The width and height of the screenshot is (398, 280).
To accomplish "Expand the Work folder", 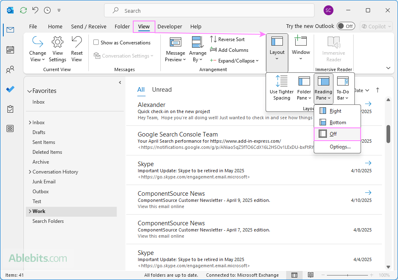I will pos(30,211).
